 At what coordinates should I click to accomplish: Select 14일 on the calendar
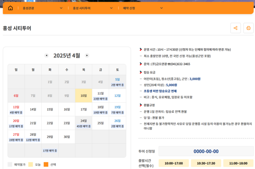33,109
